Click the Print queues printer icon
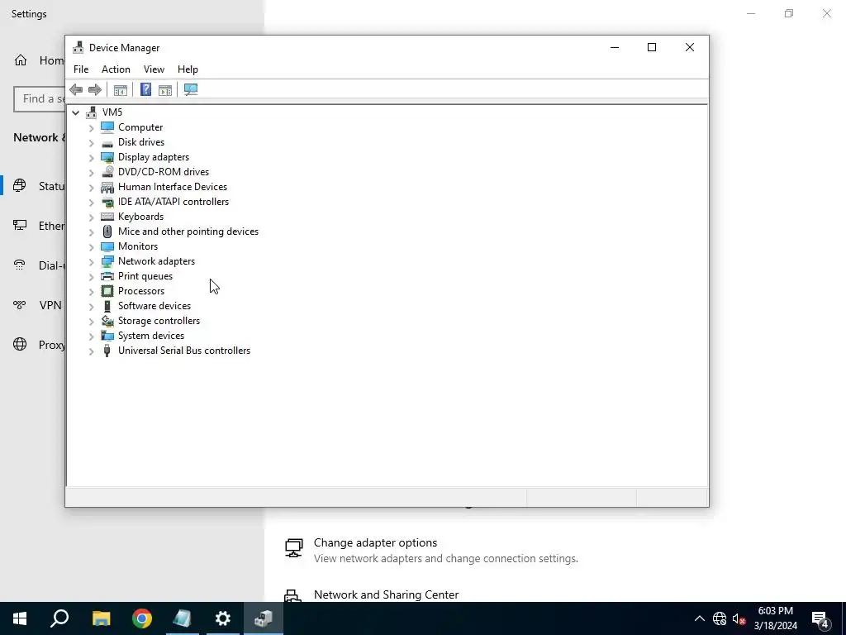Image resolution: width=846 pixels, height=635 pixels. [x=107, y=276]
